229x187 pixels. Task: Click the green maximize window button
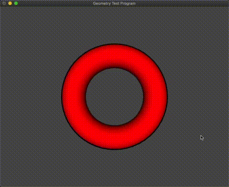[16, 3]
